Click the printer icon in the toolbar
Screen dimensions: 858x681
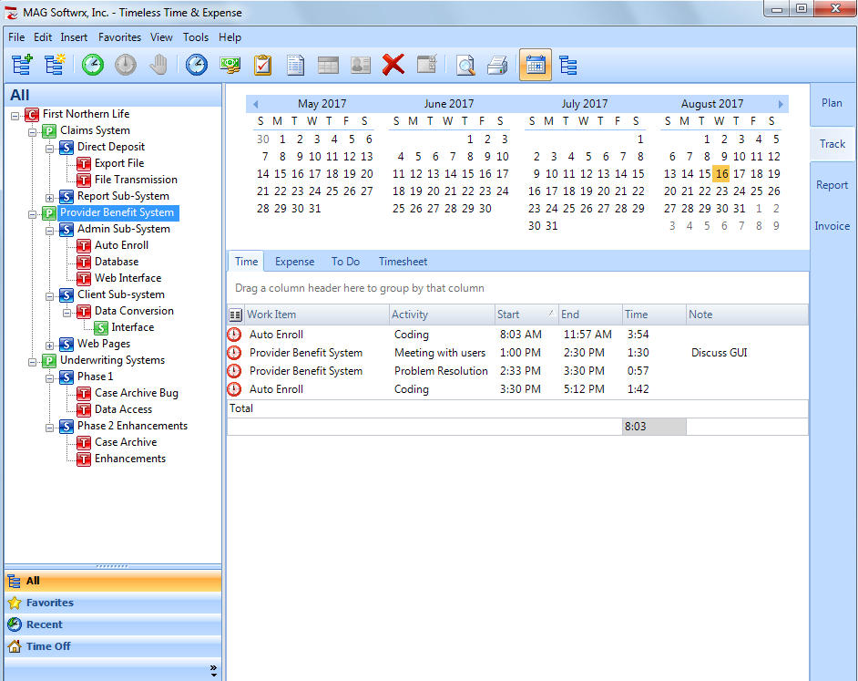coord(497,65)
